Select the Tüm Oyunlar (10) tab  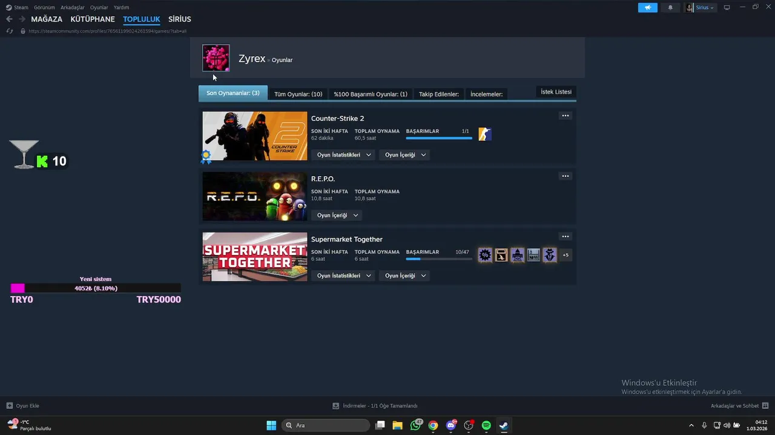(x=298, y=94)
